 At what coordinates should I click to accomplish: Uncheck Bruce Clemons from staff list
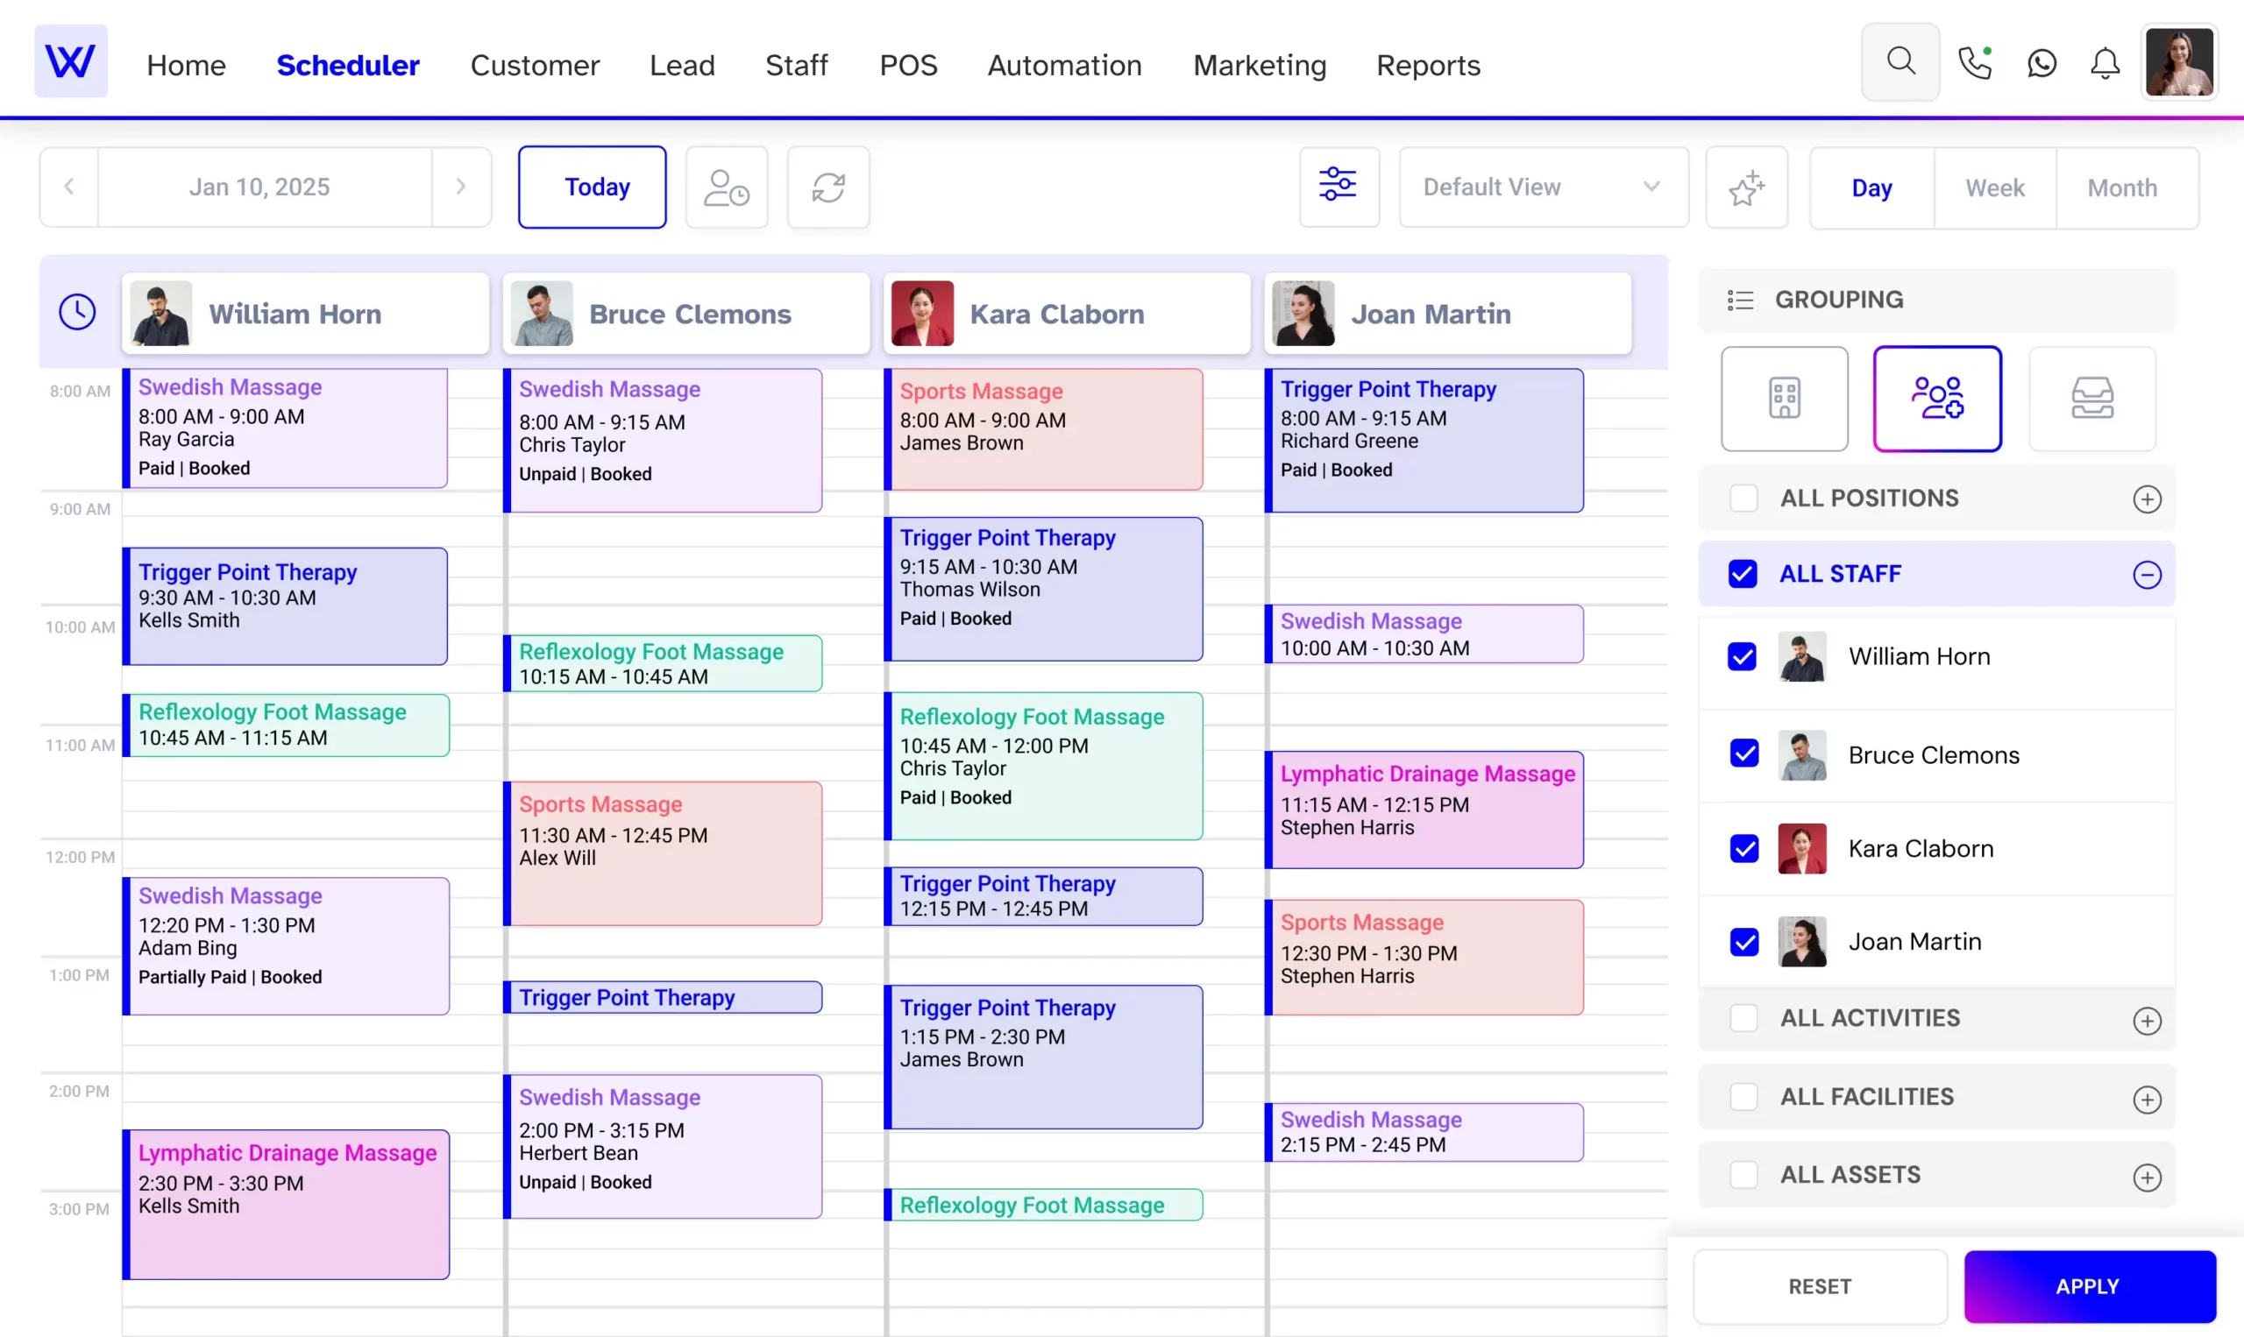point(1744,753)
